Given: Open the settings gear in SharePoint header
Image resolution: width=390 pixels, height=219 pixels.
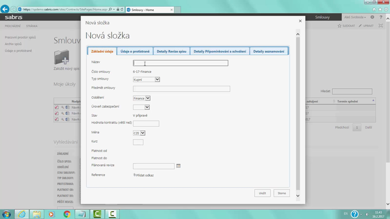Looking at the screenshot, I should click(x=372, y=17).
